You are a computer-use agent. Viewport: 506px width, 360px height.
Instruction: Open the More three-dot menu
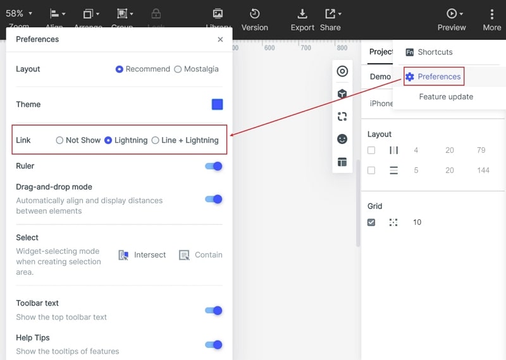tap(492, 14)
